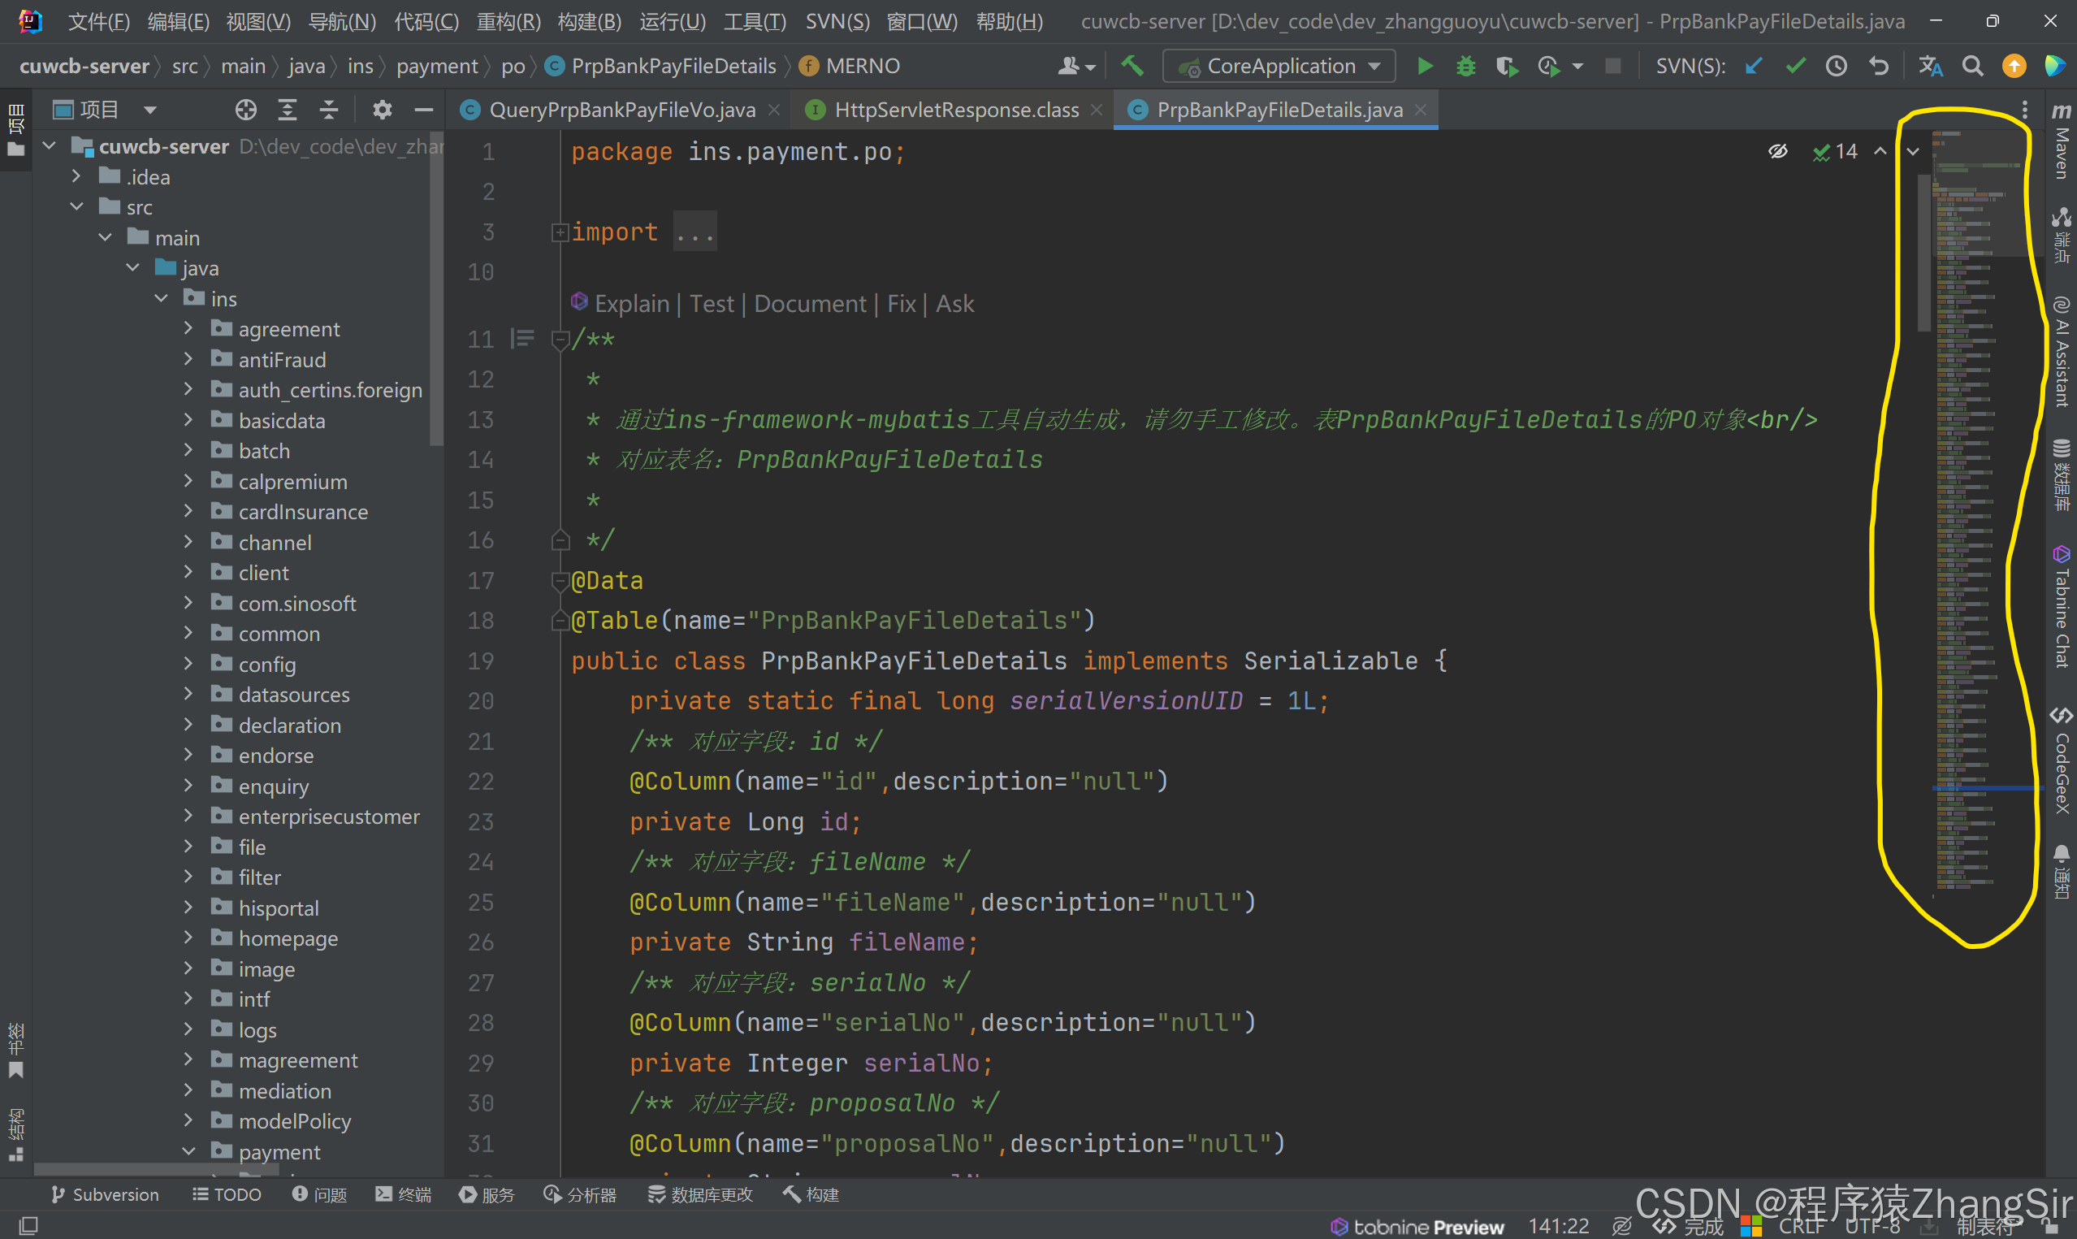Image resolution: width=2077 pixels, height=1239 pixels.
Task: Open the translate icon in toolbar
Action: [x=1930, y=66]
